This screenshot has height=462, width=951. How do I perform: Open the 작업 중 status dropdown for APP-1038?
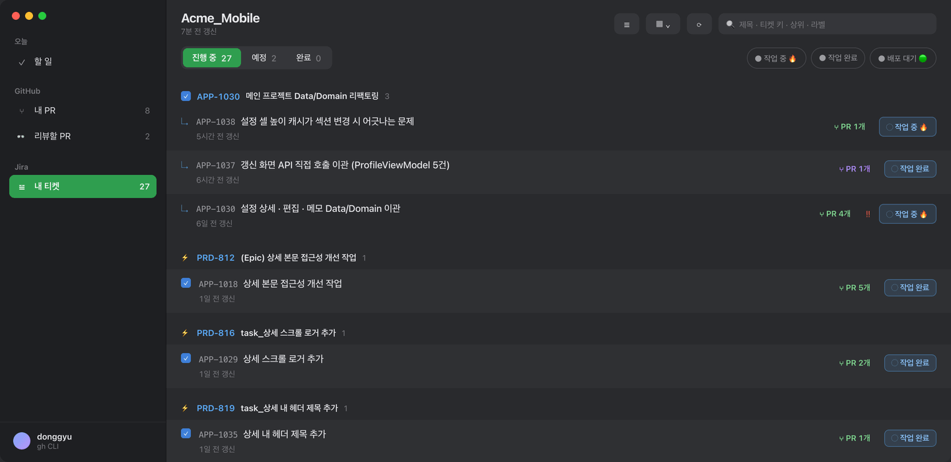click(x=907, y=127)
